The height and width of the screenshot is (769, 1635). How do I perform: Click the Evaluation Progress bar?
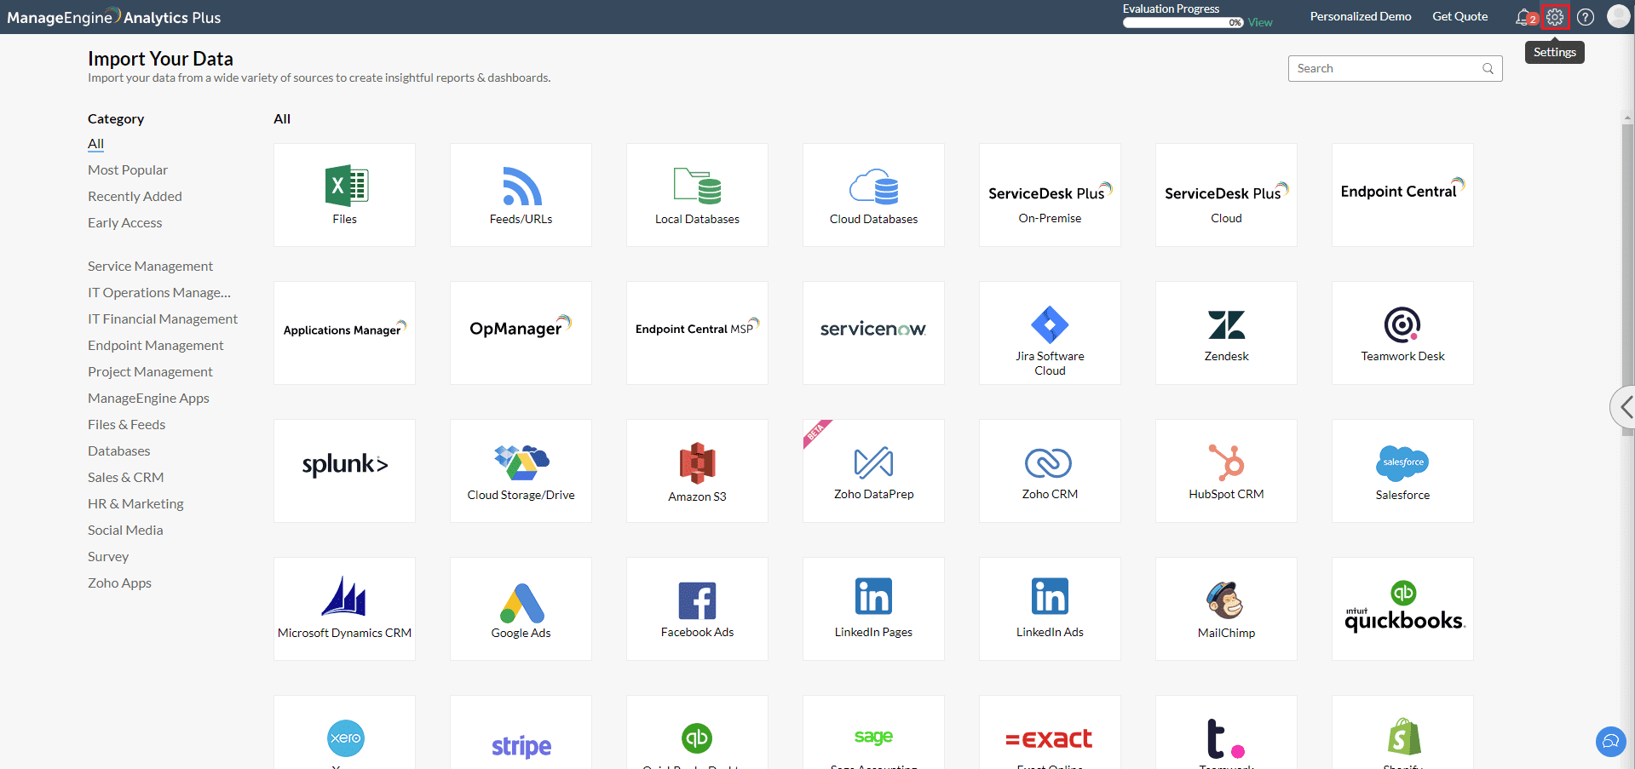[1183, 23]
